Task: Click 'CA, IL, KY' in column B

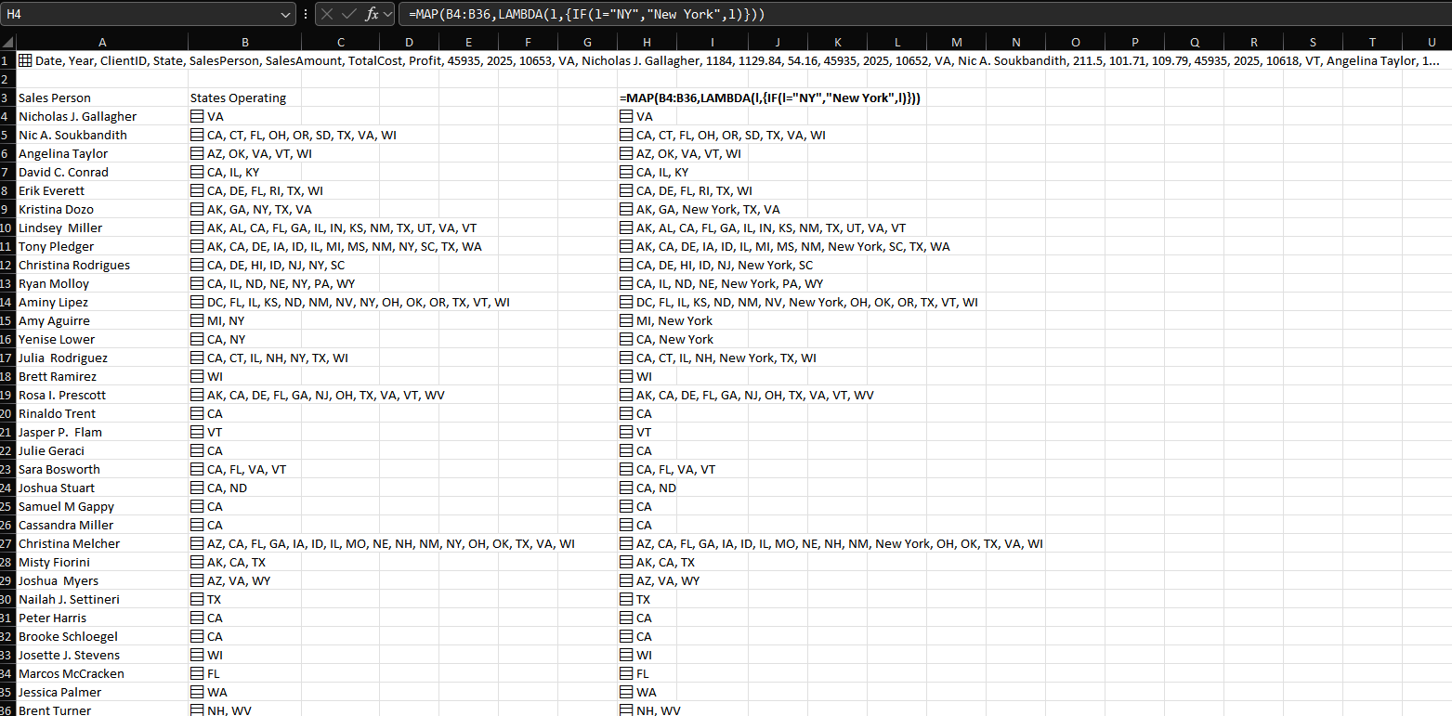Action: 235,172
